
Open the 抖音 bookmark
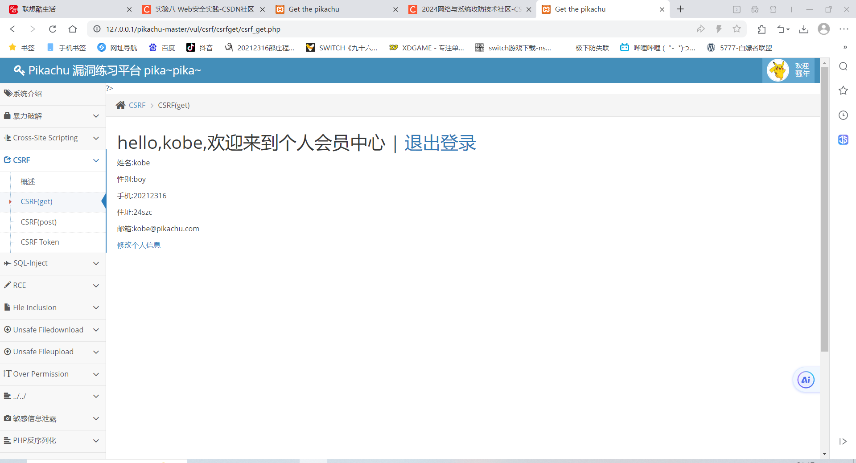click(x=200, y=48)
